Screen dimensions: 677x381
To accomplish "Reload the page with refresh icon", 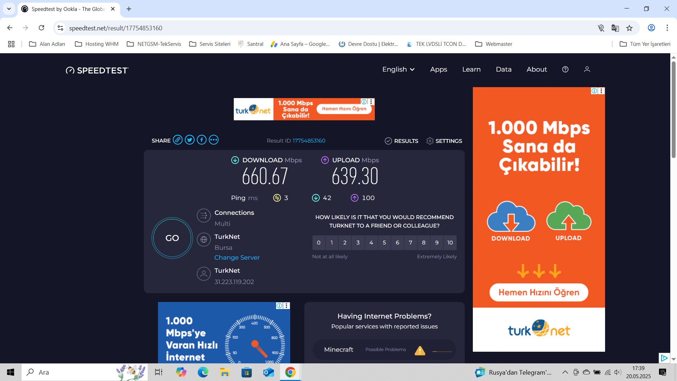I will coord(42,28).
